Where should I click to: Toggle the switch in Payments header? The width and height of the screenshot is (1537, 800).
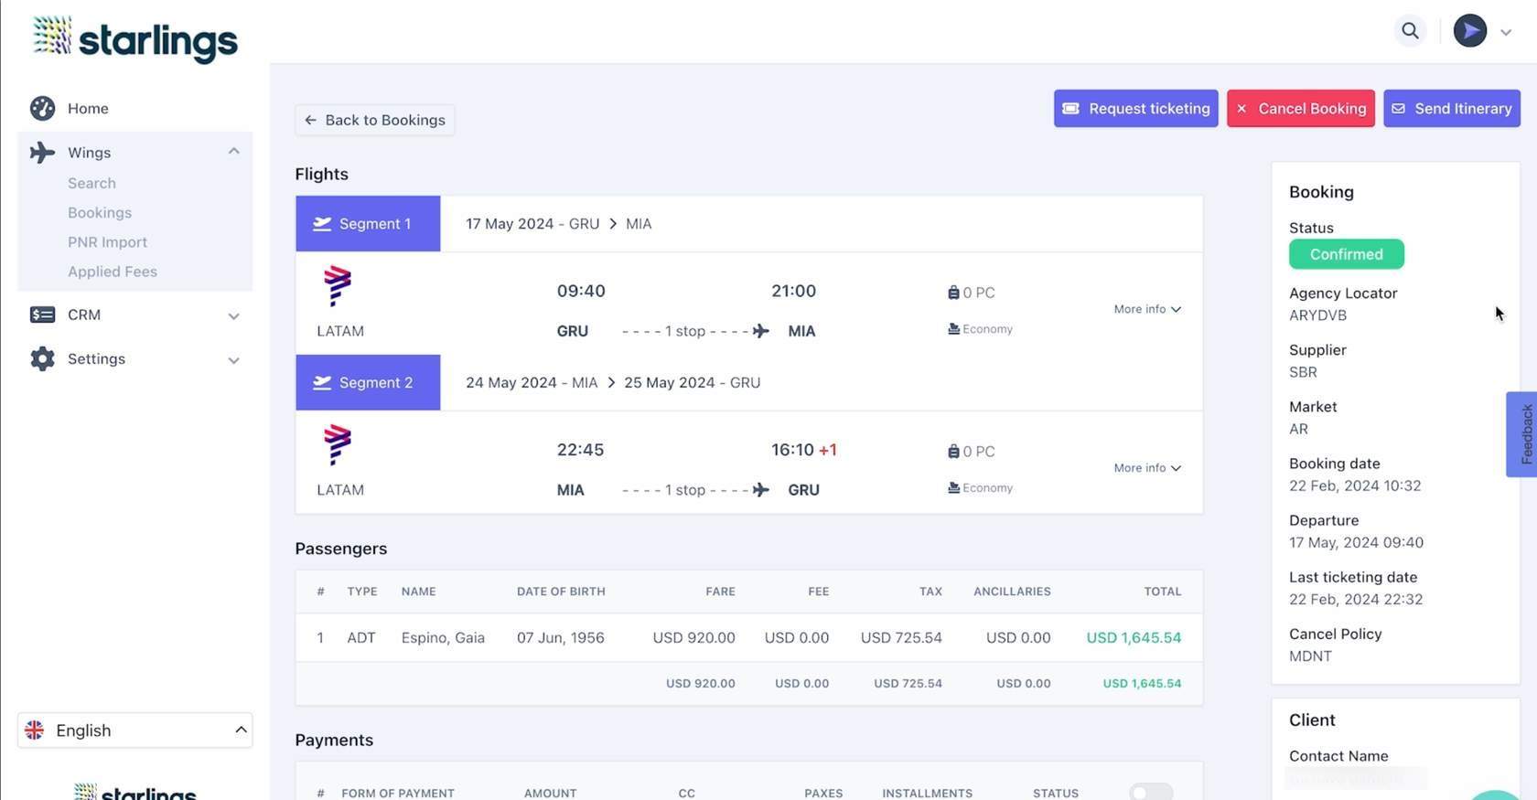click(x=1150, y=793)
